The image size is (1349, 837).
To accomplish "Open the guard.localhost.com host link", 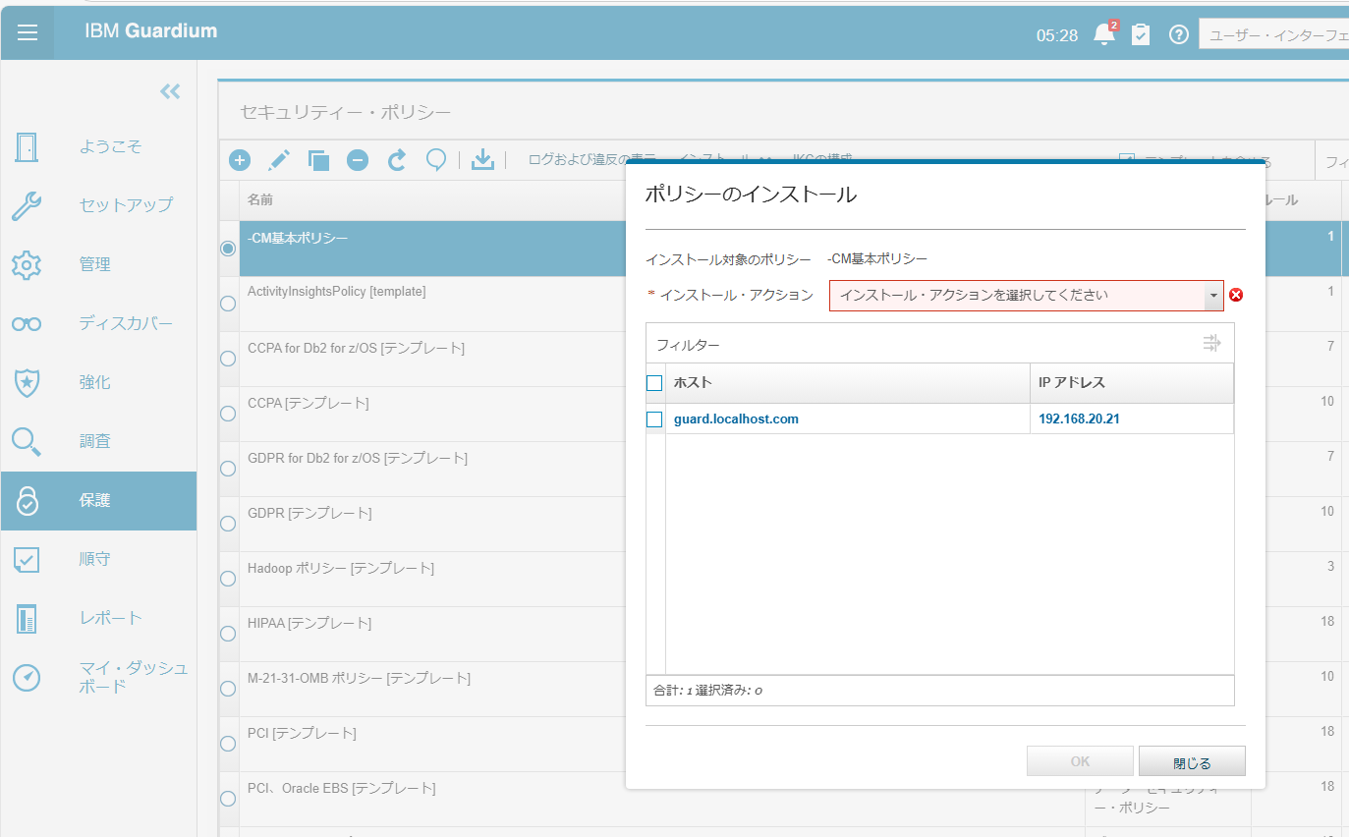I will pos(736,419).
